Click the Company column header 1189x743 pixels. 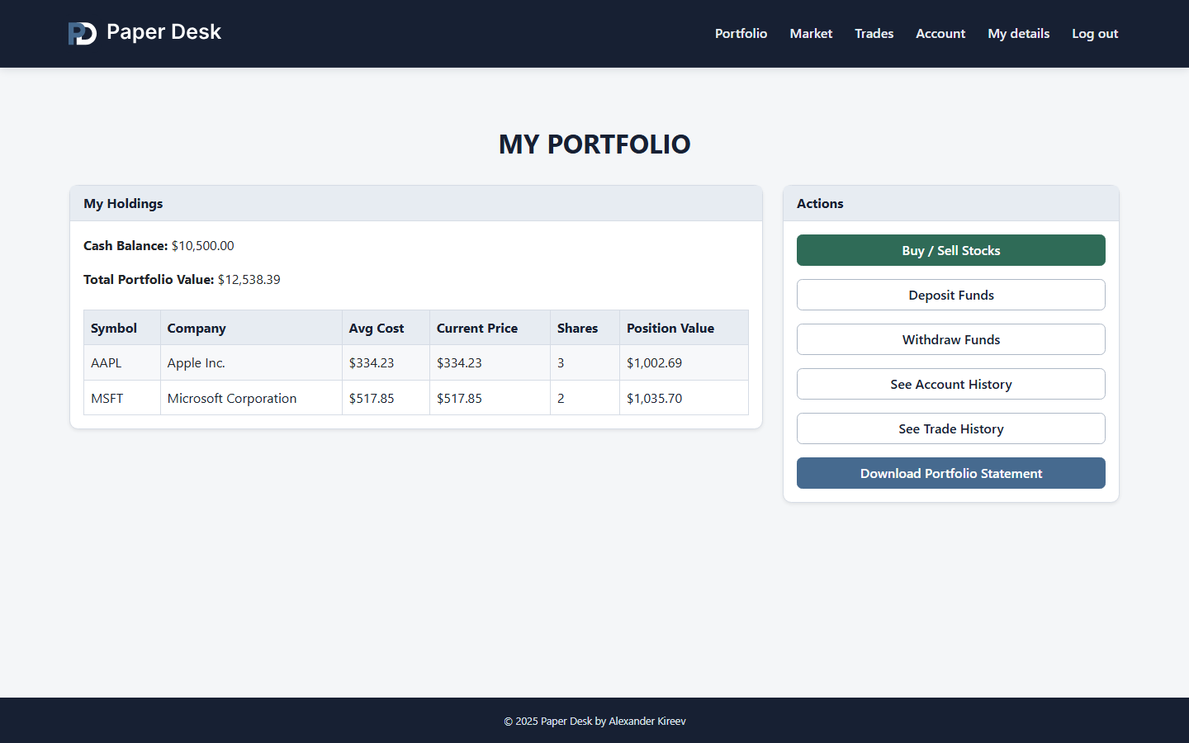click(251, 328)
